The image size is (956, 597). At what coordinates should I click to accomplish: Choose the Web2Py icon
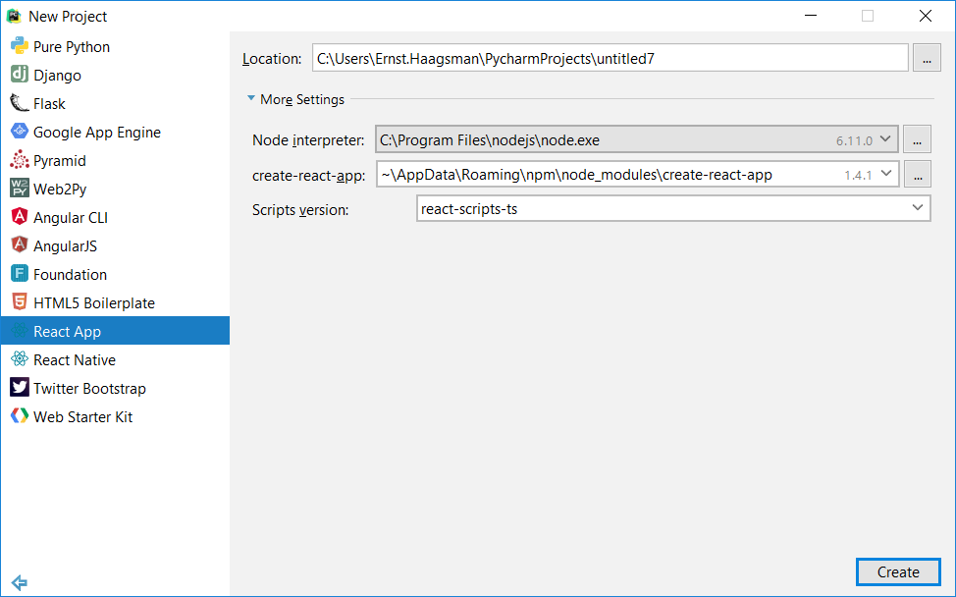click(20, 189)
